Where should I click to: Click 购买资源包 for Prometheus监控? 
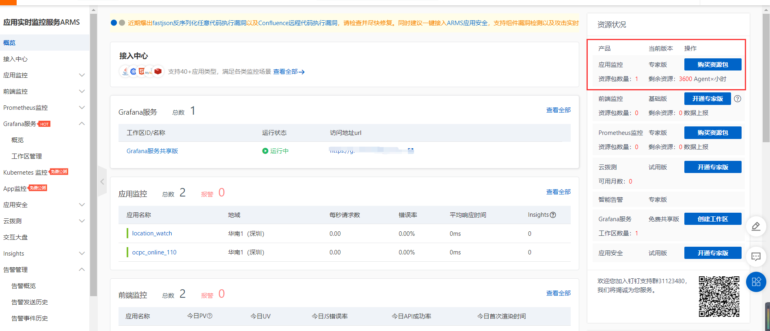click(x=713, y=132)
